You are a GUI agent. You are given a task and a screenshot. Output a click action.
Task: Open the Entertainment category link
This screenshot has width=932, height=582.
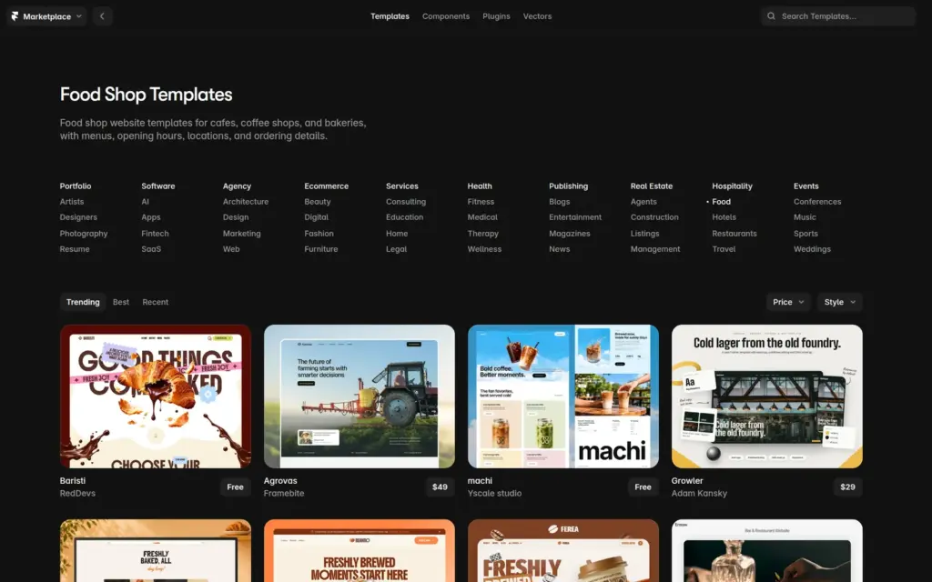575,216
